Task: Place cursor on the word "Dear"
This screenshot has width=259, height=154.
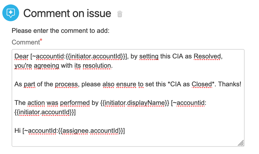Action: click(22, 56)
